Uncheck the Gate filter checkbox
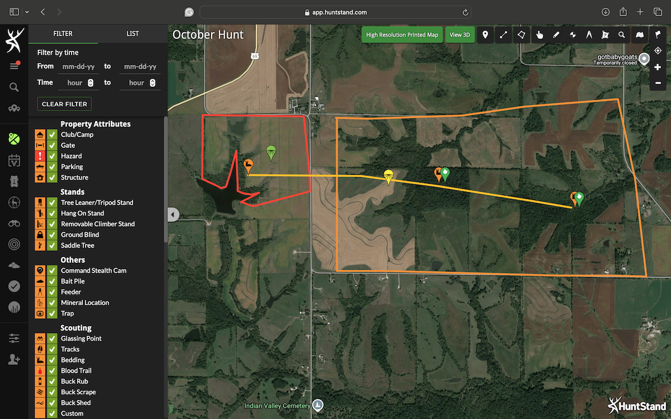This screenshot has width=671, height=419. pyautogui.click(x=53, y=145)
